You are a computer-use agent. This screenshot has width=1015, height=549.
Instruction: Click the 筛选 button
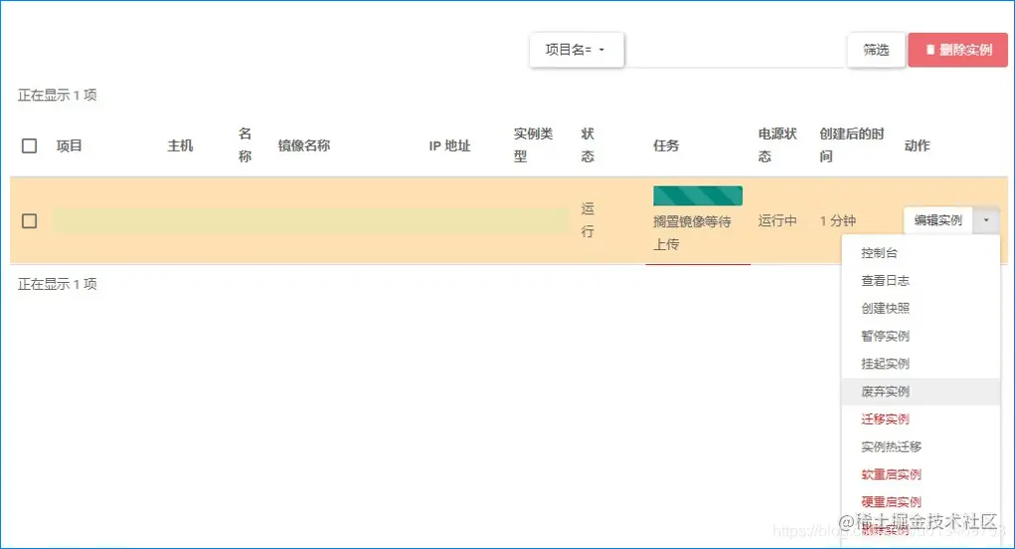click(x=876, y=50)
